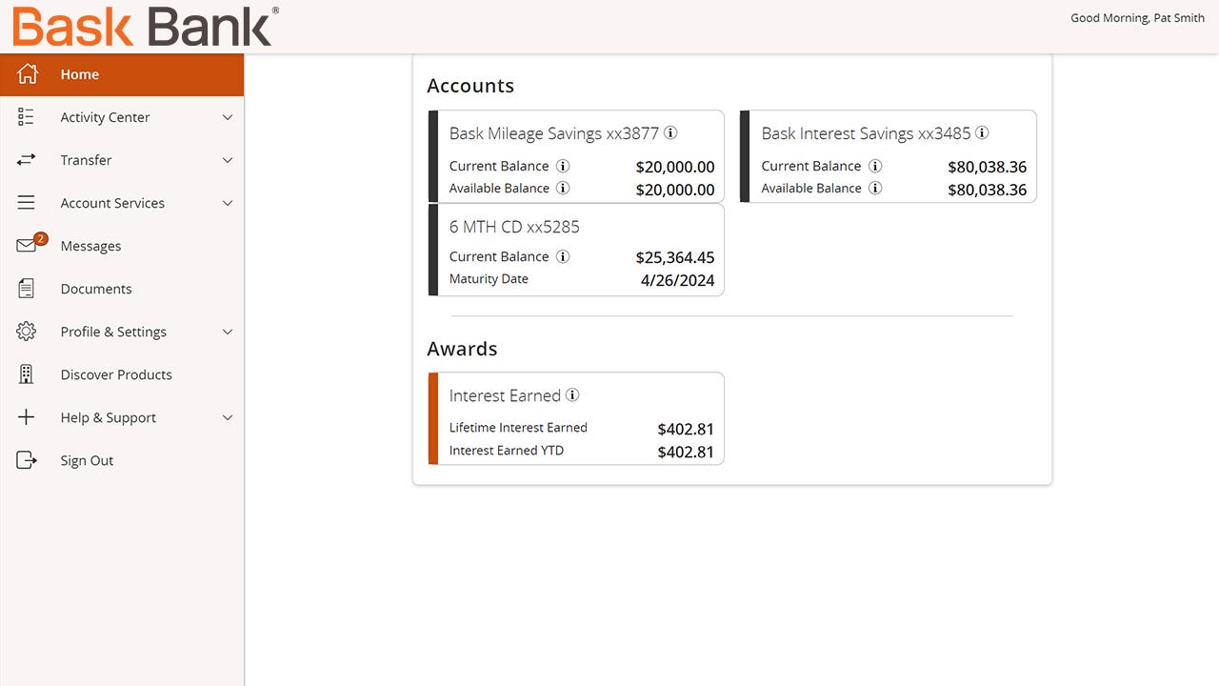Expand the Transfer menu chevron
This screenshot has height=686, width=1219.
228,160
